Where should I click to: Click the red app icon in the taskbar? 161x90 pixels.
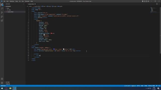coord(6,88)
